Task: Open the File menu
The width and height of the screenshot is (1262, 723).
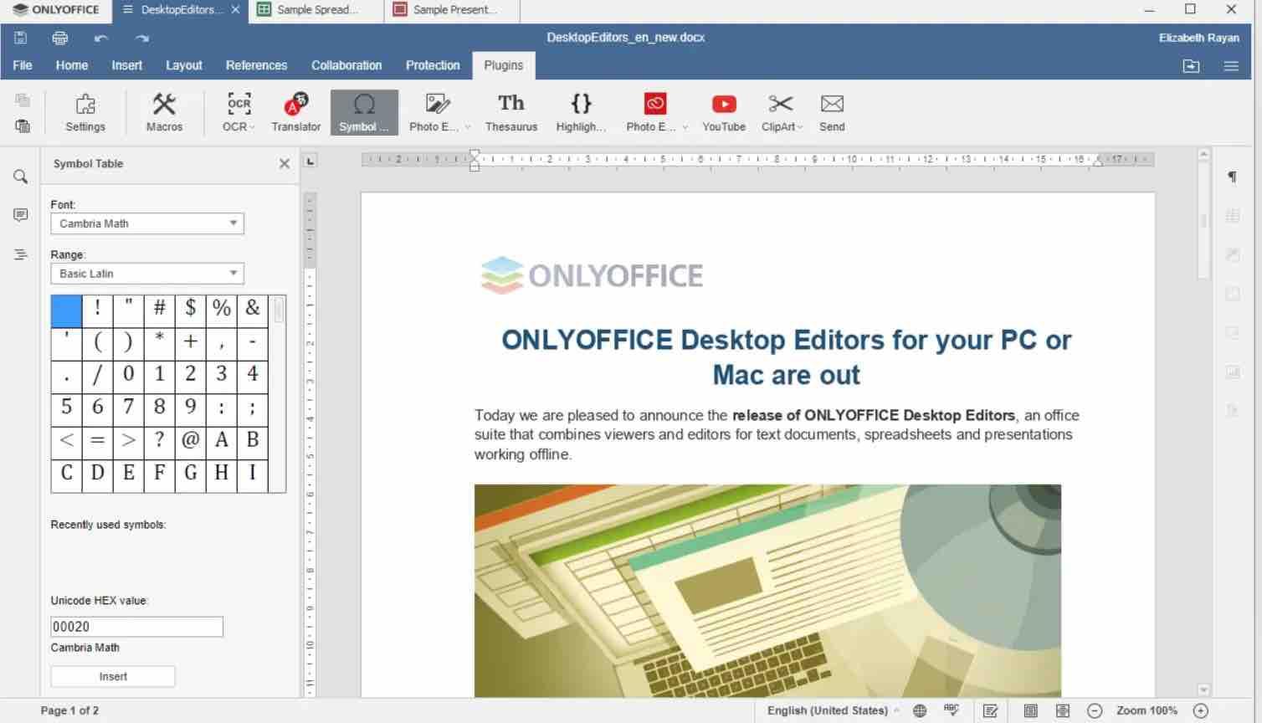Action: coord(23,65)
